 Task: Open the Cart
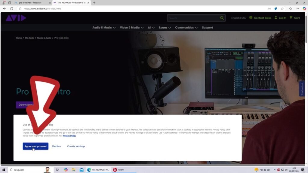pos(295,18)
